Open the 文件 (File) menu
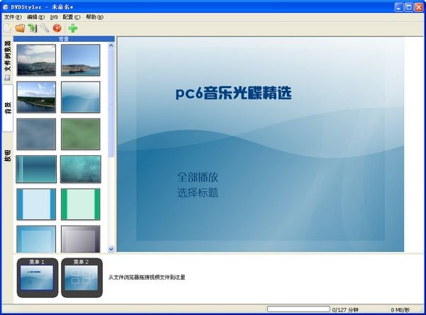This screenshot has width=426, height=315. point(13,16)
